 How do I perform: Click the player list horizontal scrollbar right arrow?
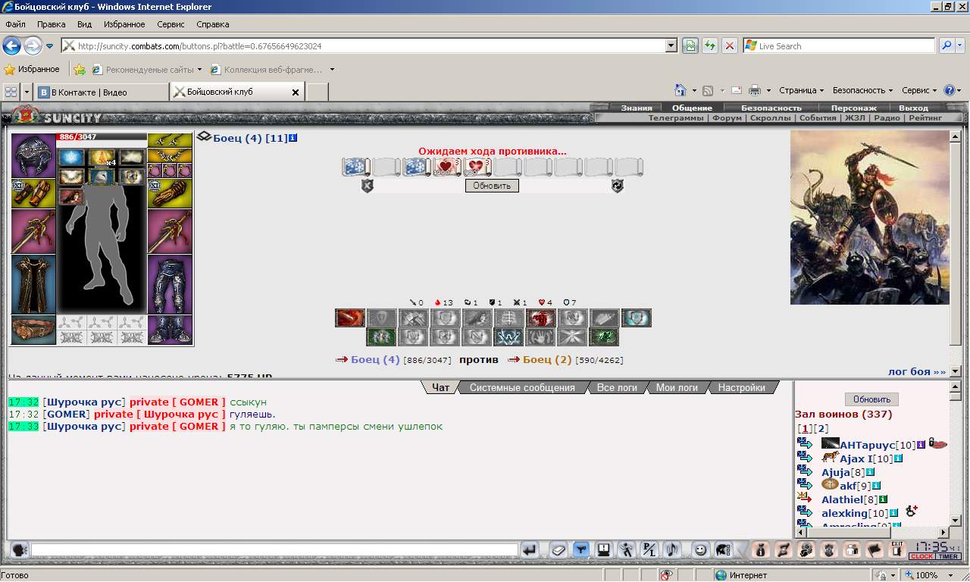pos(943,533)
